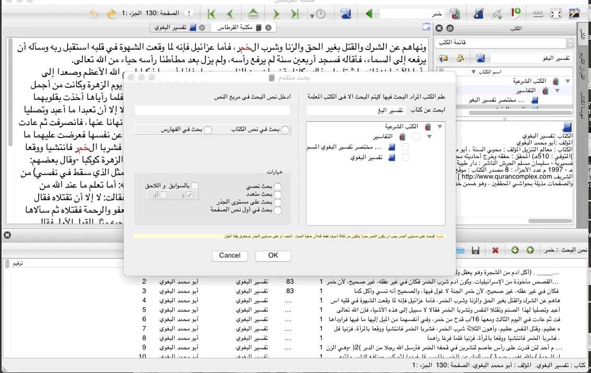
Task: Click the red X delete icon in the results toolbar
Action: coord(495,250)
